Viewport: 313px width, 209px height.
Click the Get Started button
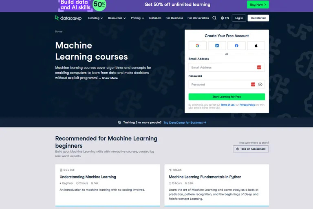point(258,18)
